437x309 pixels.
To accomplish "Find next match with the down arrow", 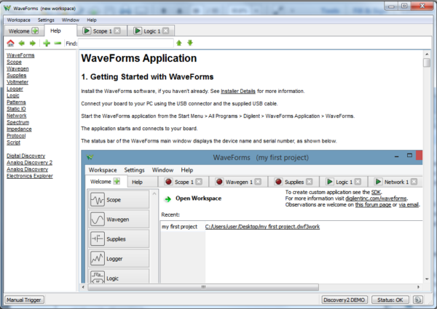I will click(x=190, y=43).
